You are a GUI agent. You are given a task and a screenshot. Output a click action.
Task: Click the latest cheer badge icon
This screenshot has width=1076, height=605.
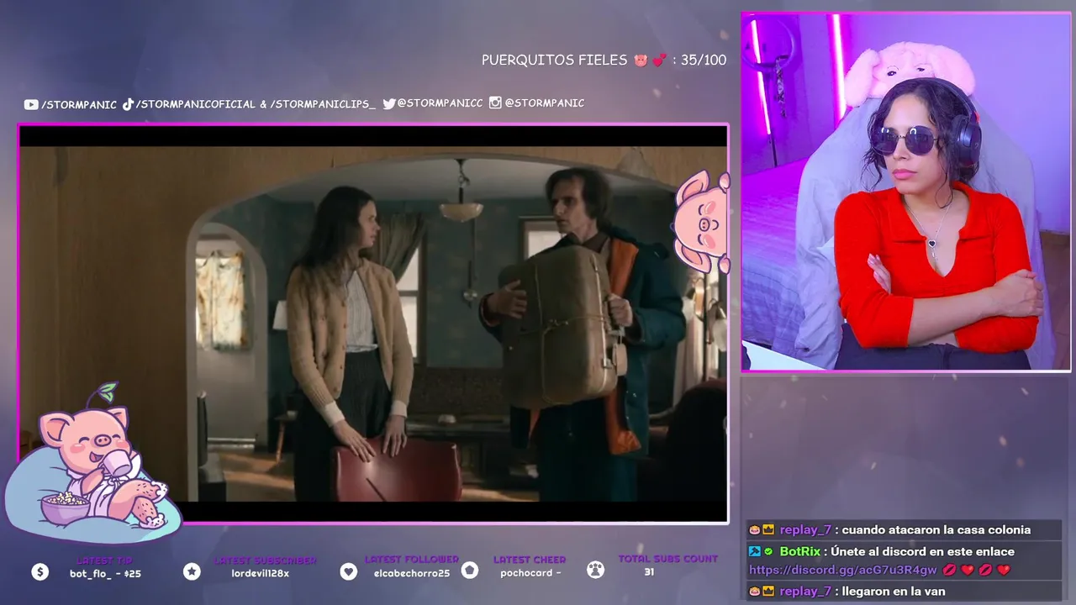tap(470, 571)
